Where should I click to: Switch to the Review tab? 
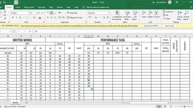point(60,7)
